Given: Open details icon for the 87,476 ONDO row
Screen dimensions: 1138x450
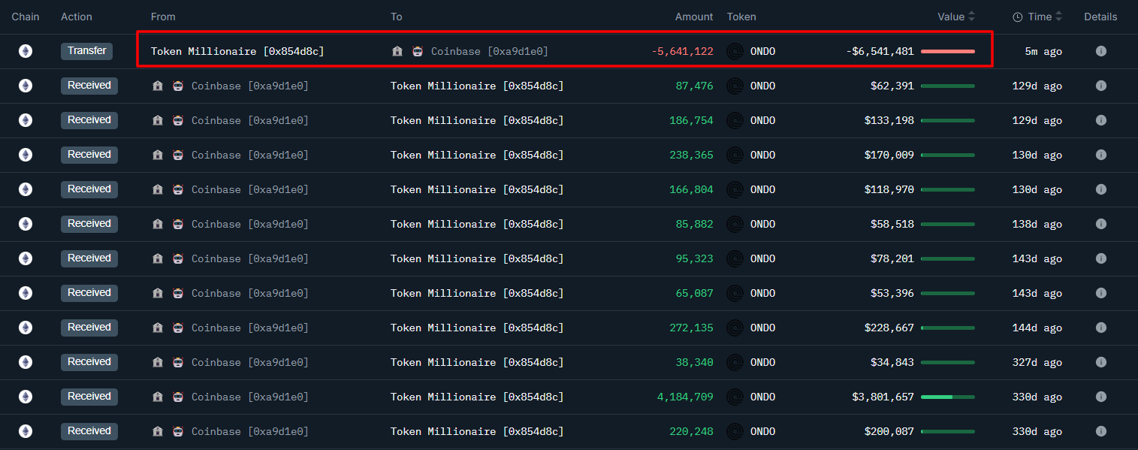Looking at the screenshot, I should click(1100, 86).
